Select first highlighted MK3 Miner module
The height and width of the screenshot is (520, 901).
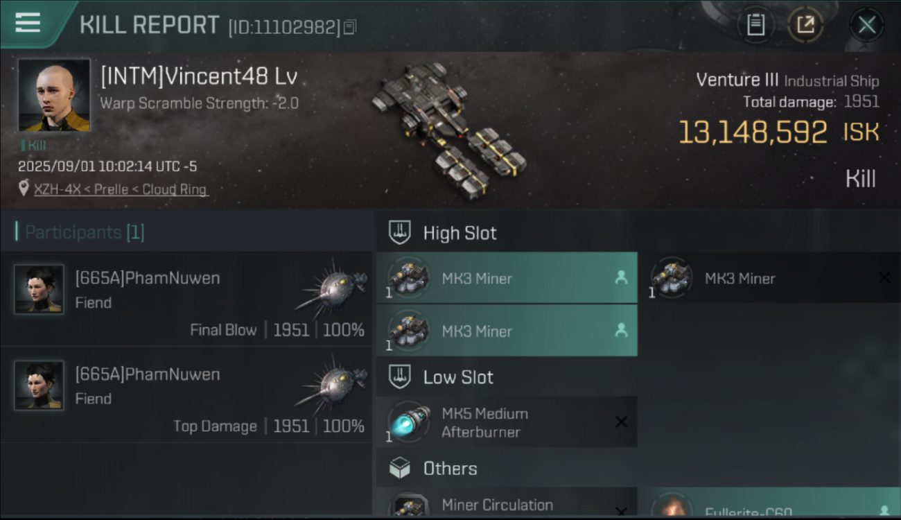[x=507, y=278]
